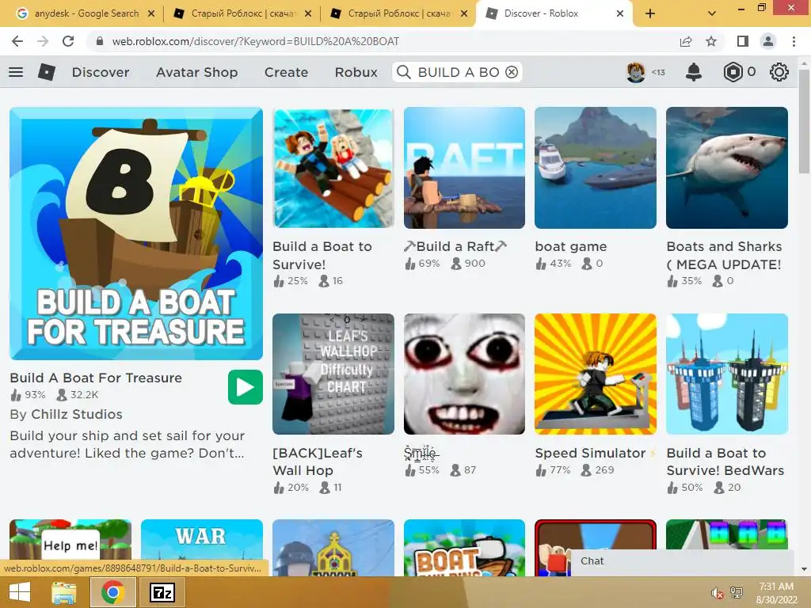Open the user avatar profile icon
Viewport: 811px width, 608px height.
click(636, 72)
